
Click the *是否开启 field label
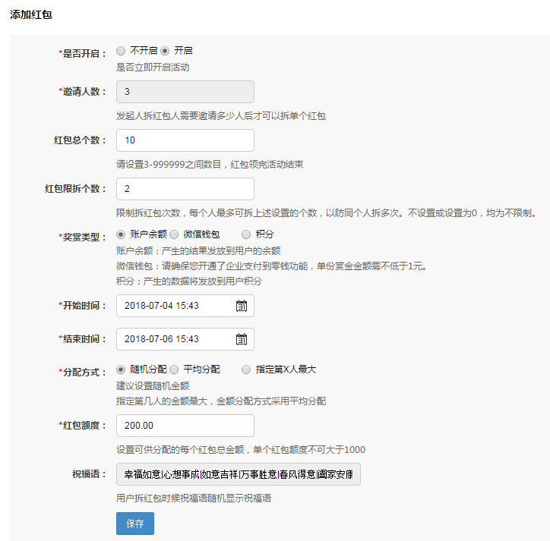[82, 54]
